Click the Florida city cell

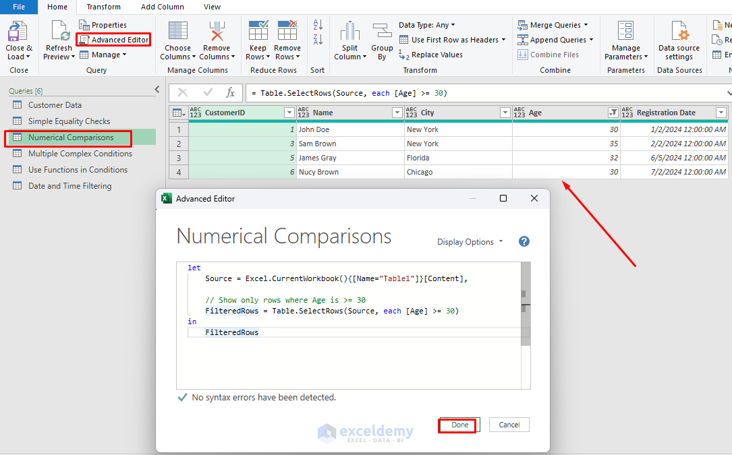point(459,158)
